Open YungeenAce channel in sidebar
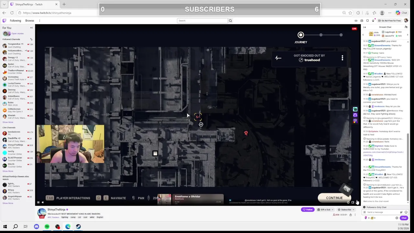 click(x=17, y=46)
